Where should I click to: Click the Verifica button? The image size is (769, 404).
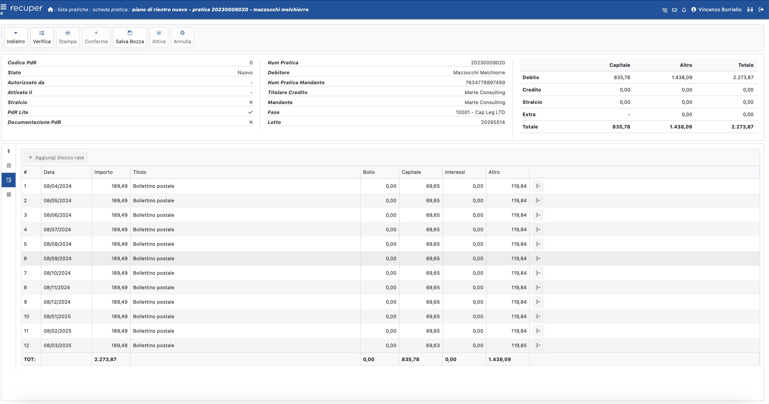pos(42,38)
